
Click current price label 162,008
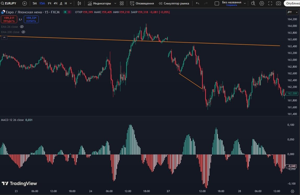[x=292, y=94]
